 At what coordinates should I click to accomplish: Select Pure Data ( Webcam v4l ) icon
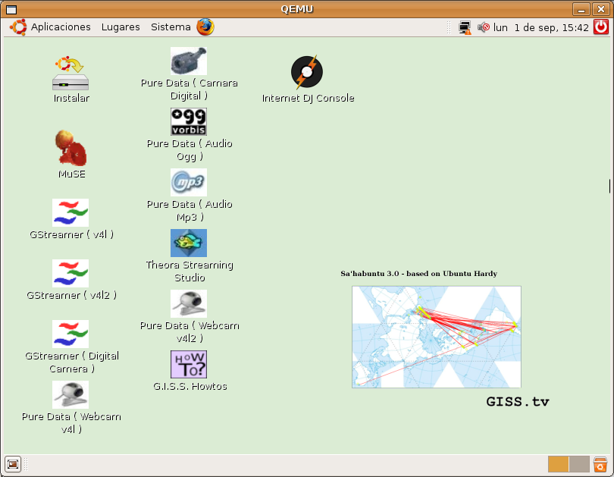pyautogui.click(x=70, y=395)
